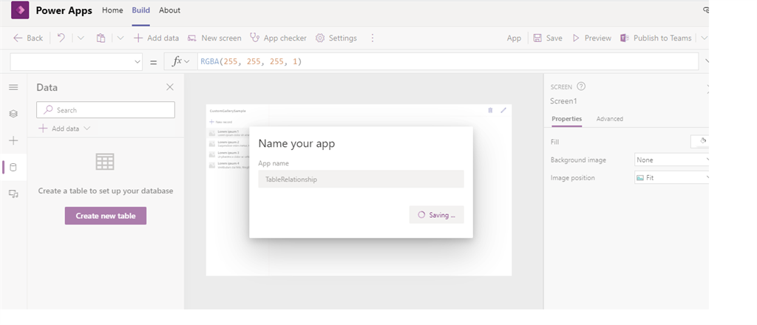This screenshot has width=757, height=325.
Task: Close the Data panel
Action: click(x=170, y=87)
